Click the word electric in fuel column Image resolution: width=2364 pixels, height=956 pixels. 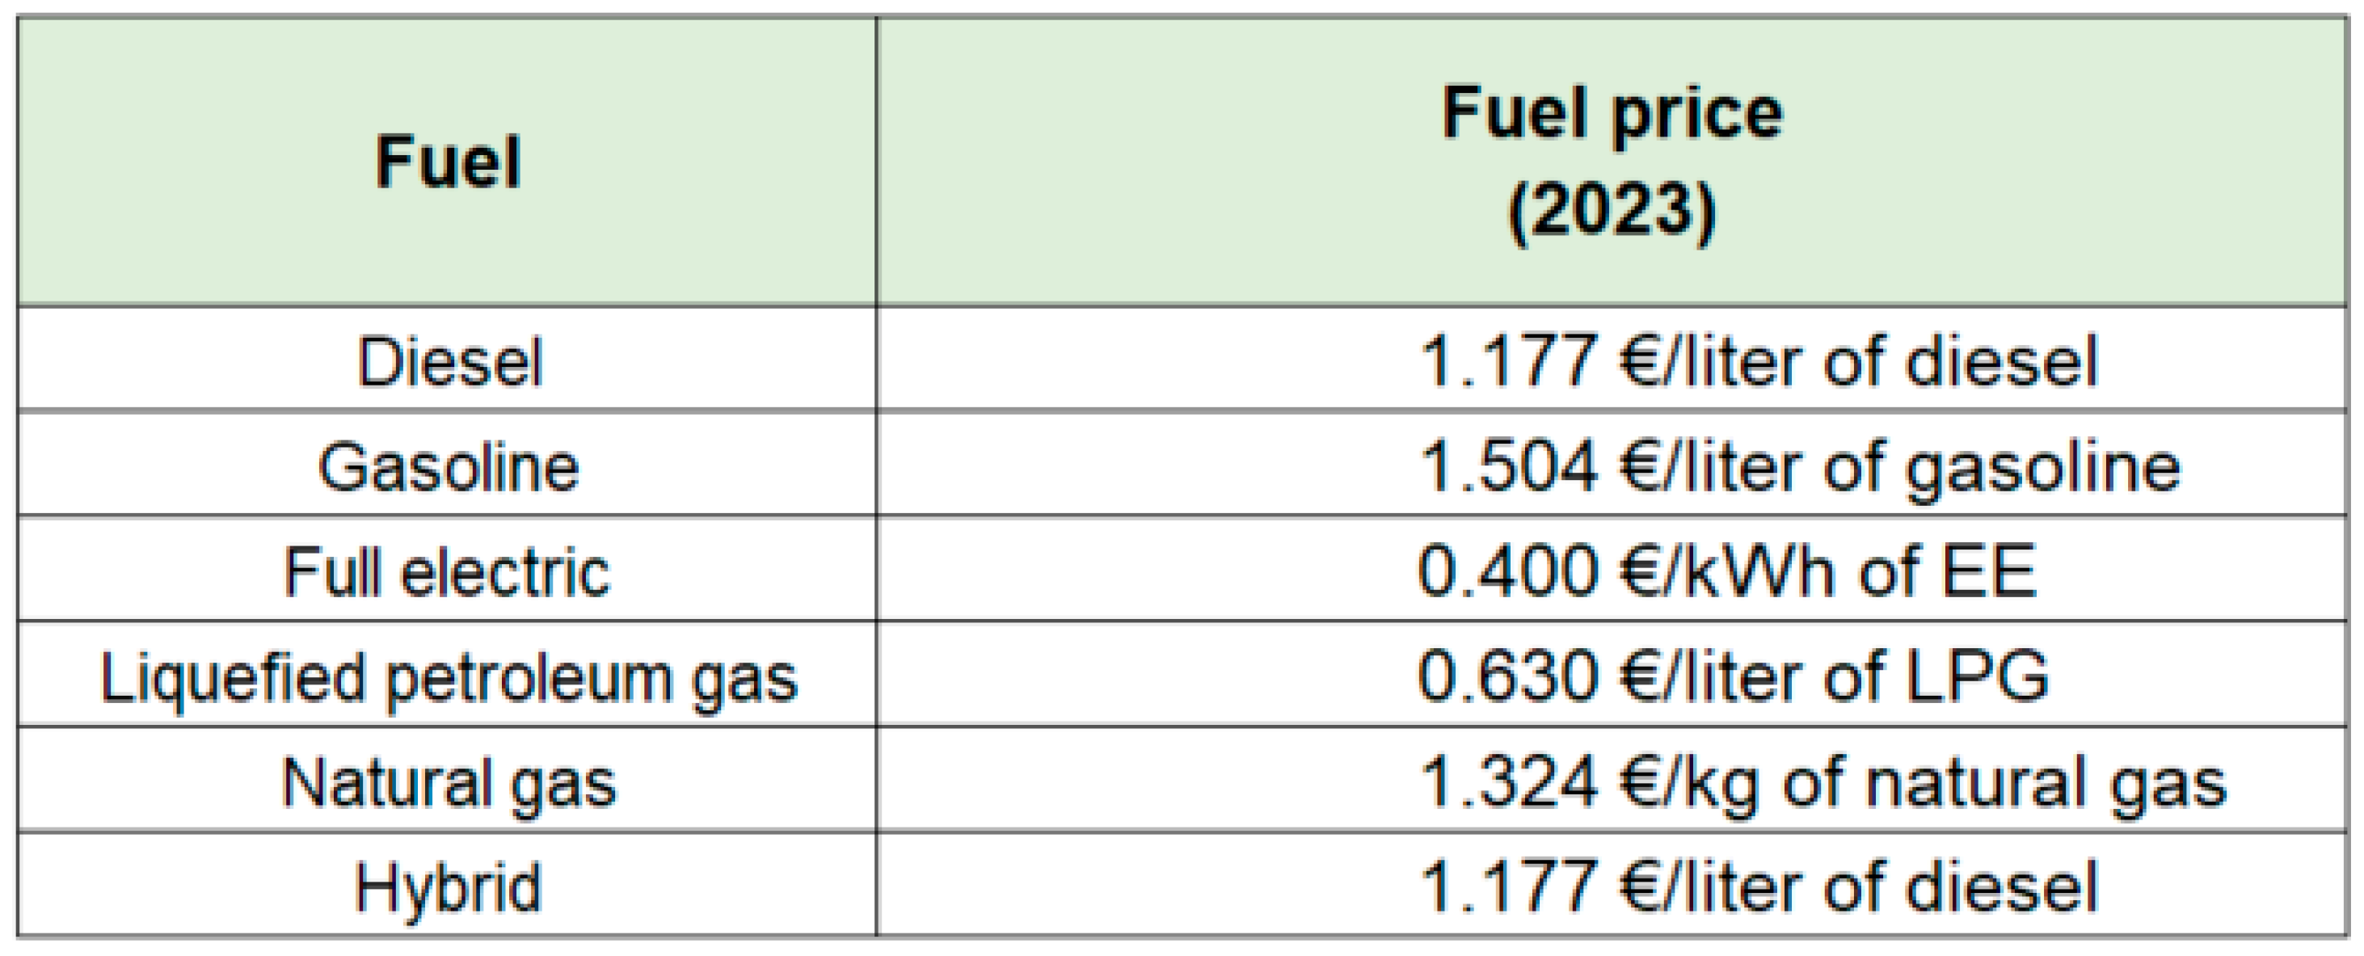[x=505, y=571]
